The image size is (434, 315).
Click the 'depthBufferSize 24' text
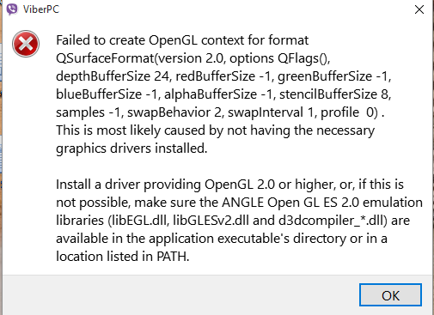pos(113,76)
